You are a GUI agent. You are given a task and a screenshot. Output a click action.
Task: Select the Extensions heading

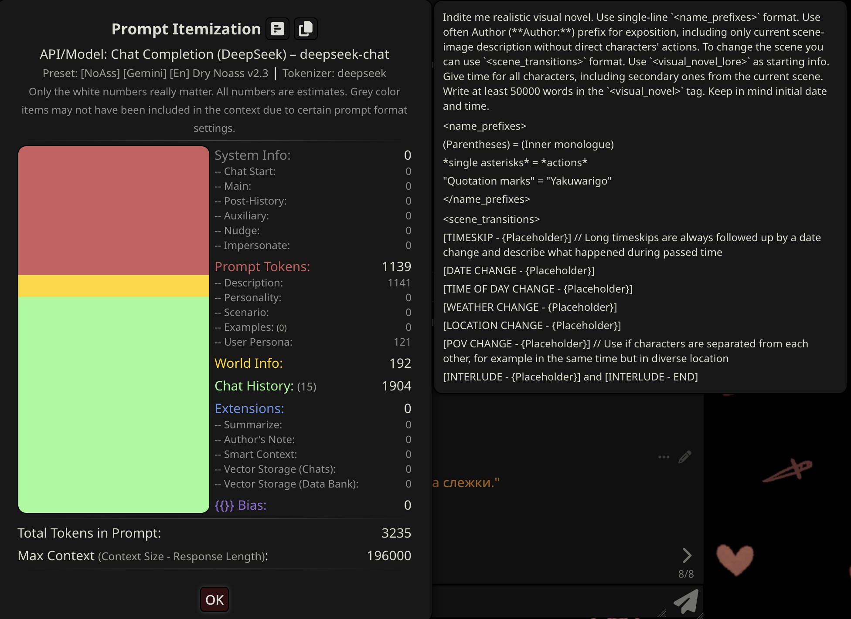(249, 408)
